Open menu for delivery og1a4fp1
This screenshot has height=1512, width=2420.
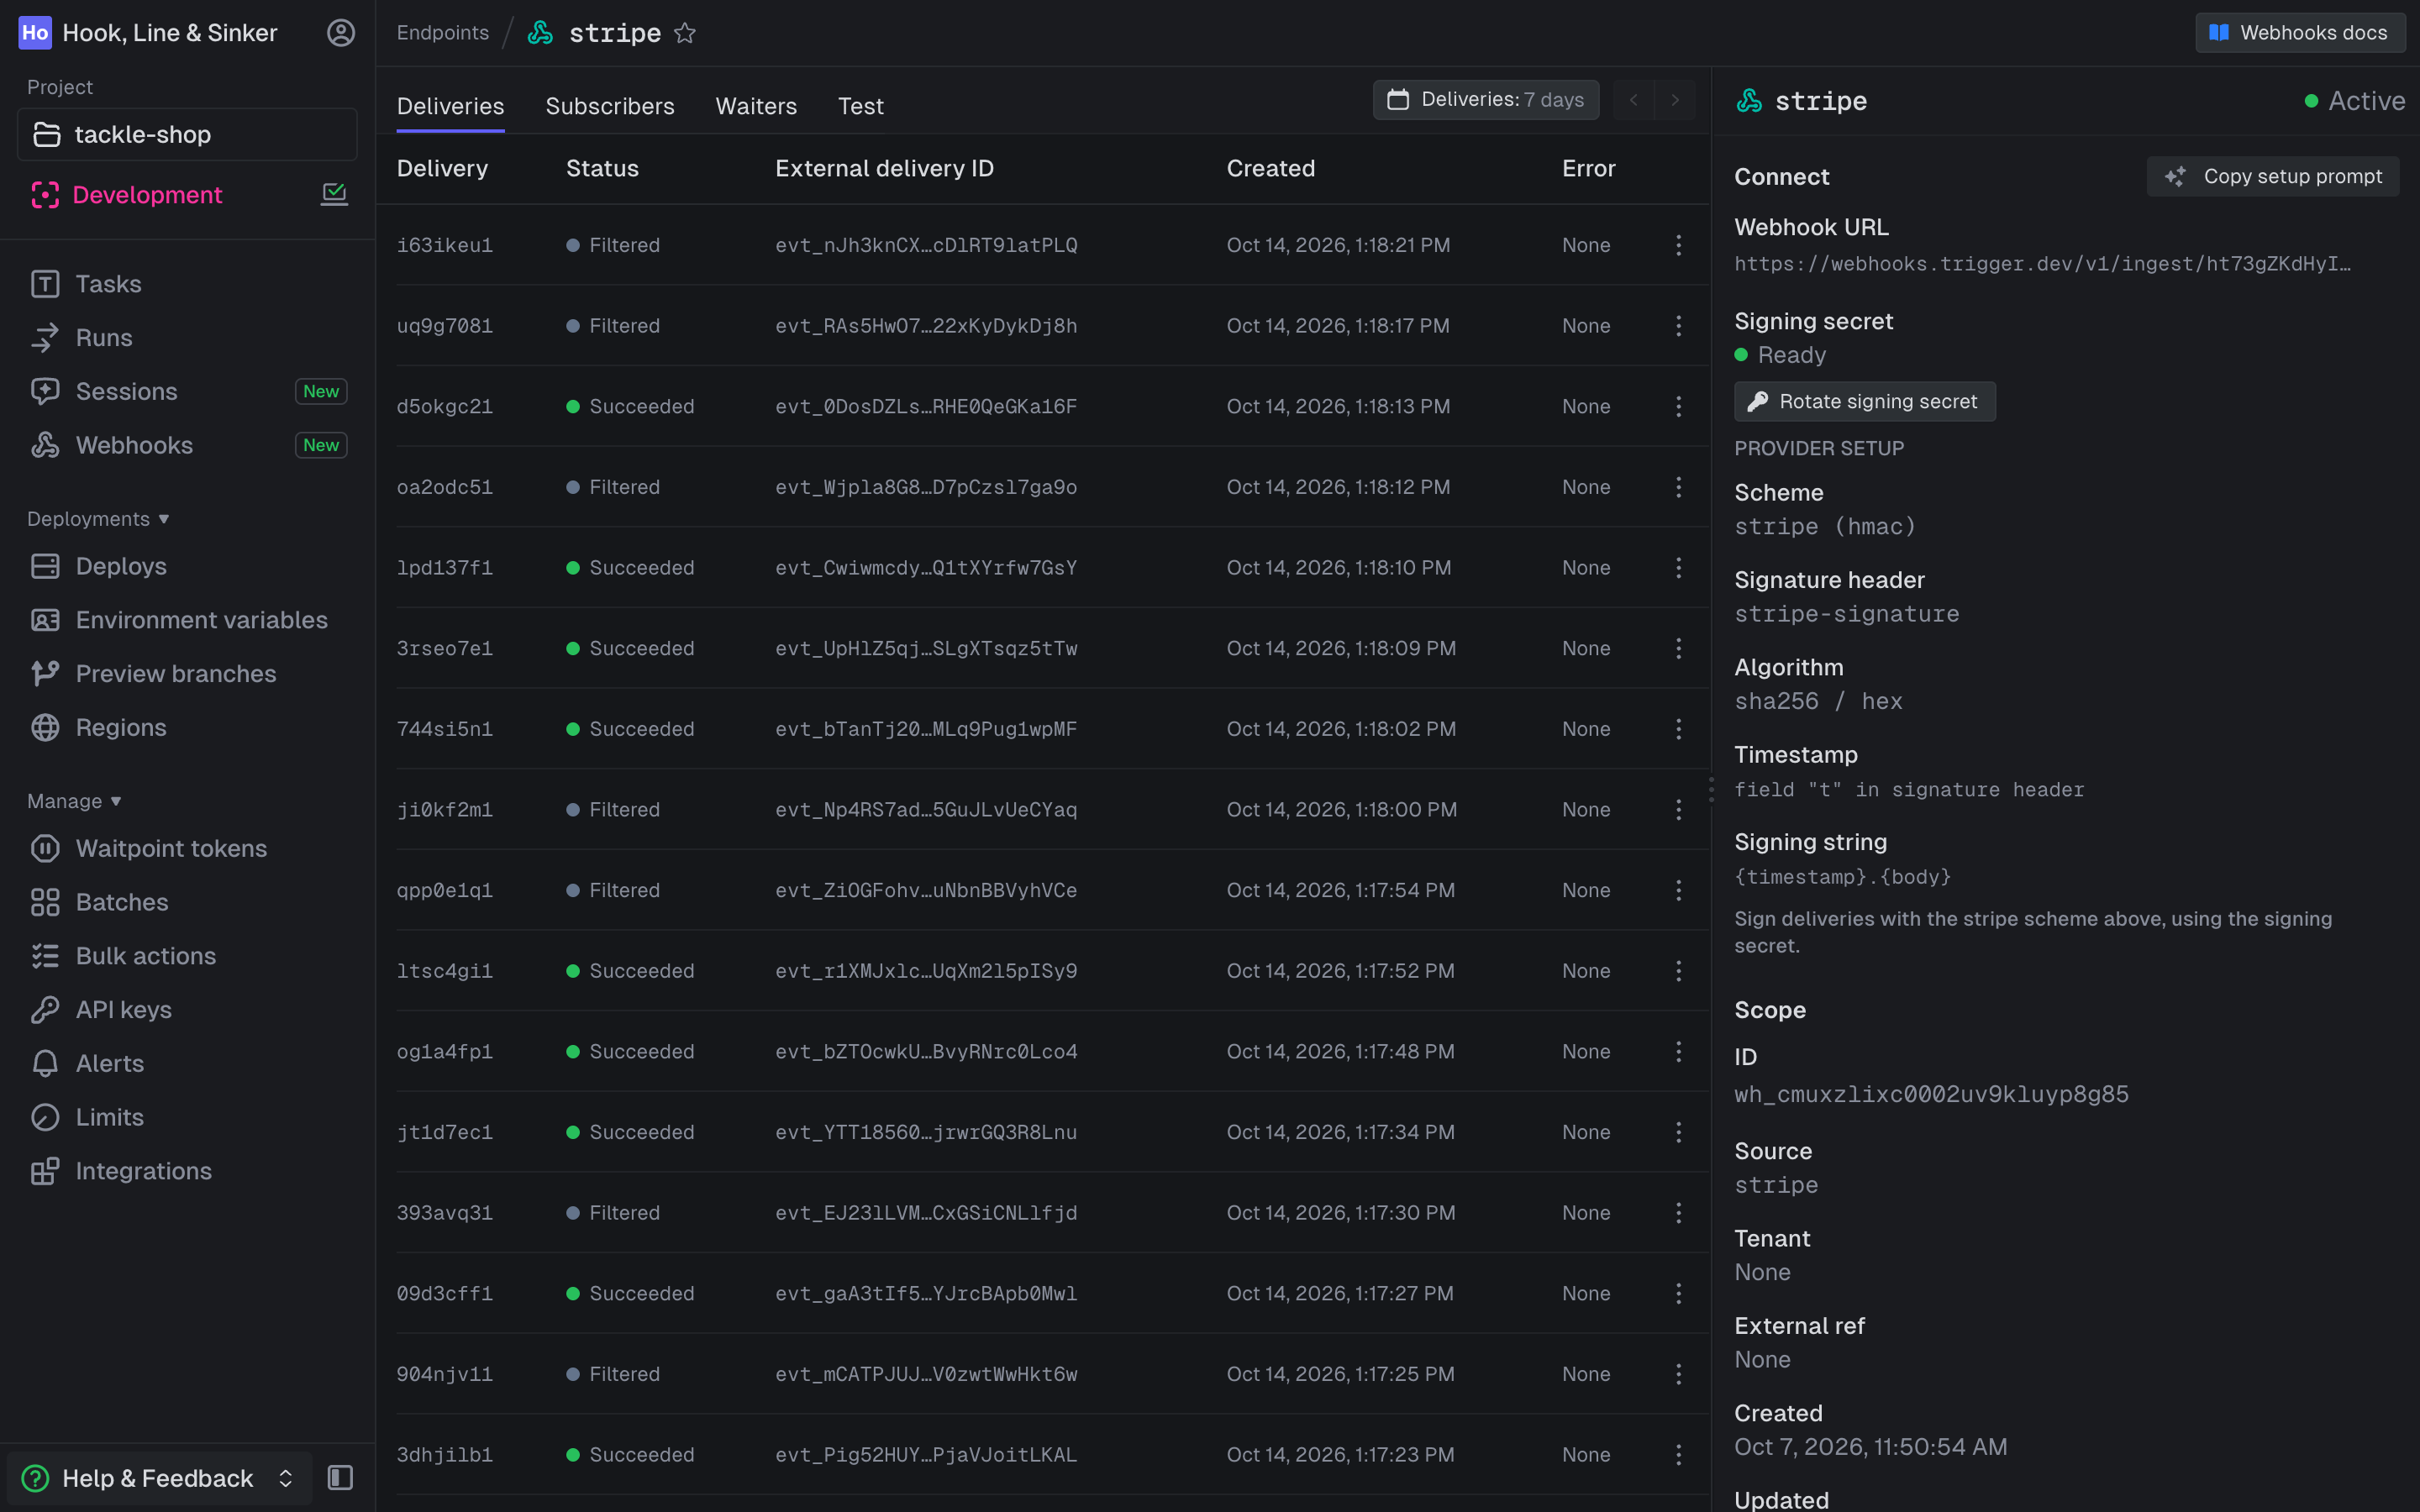coord(1678,1052)
